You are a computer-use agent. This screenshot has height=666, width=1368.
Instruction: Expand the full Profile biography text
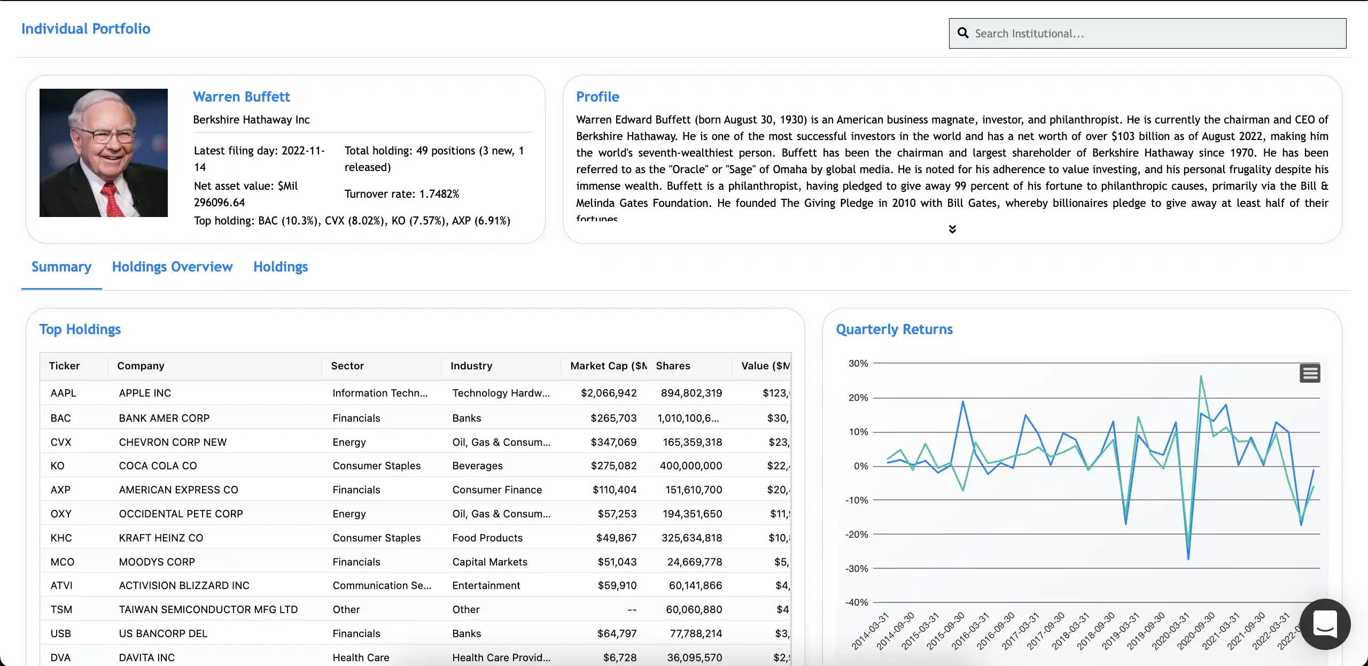click(x=952, y=229)
